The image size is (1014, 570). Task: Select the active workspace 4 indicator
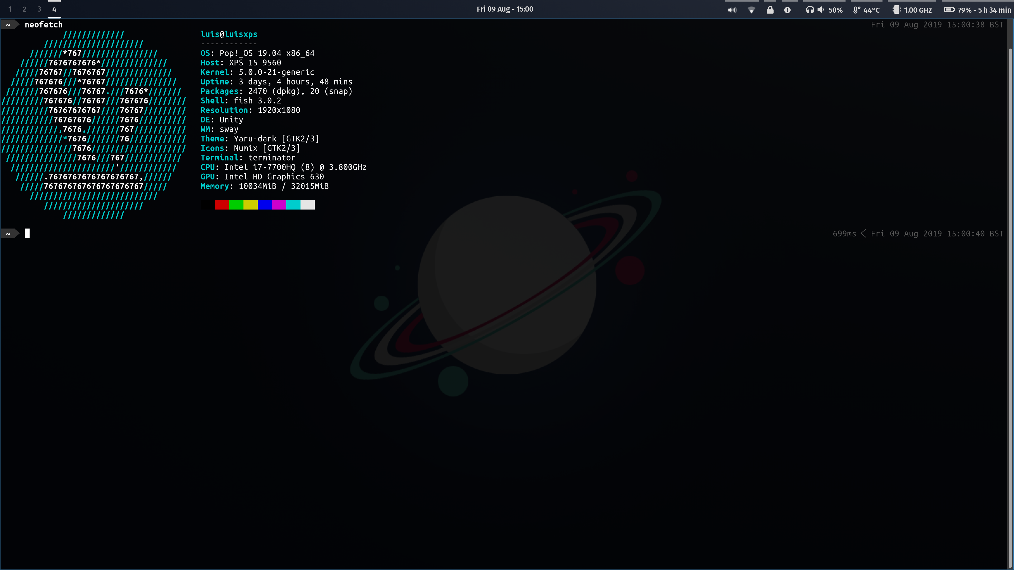54,9
